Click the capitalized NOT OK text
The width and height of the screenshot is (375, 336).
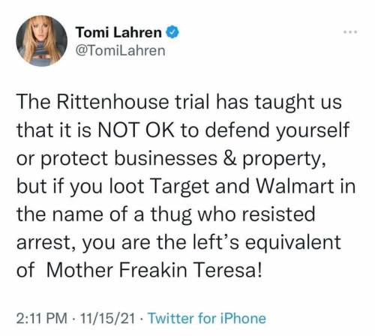click(x=136, y=130)
